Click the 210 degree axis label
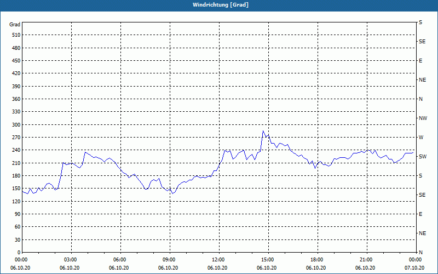 click(x=16, y=163)
